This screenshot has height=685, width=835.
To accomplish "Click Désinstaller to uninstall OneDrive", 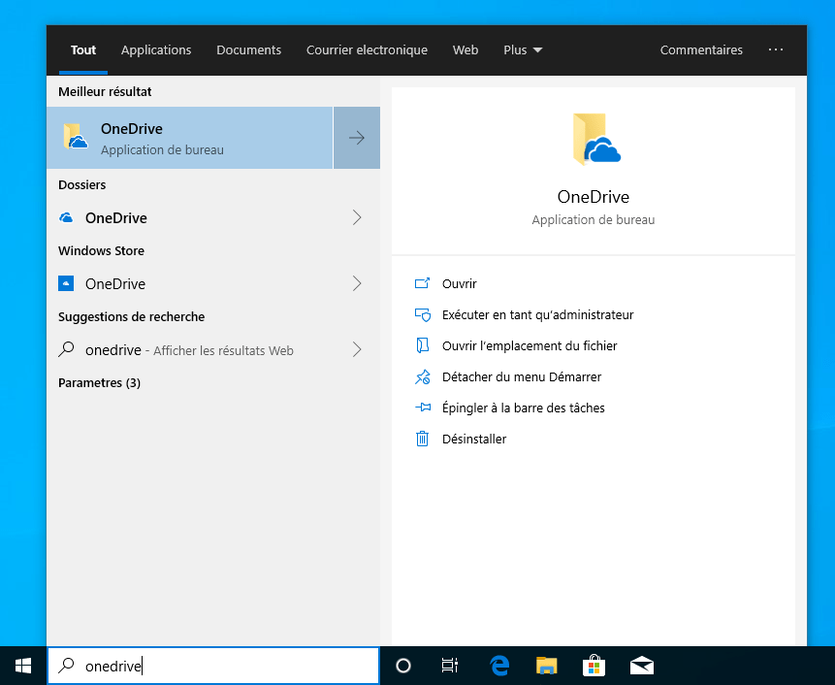I will pos(474,439).
